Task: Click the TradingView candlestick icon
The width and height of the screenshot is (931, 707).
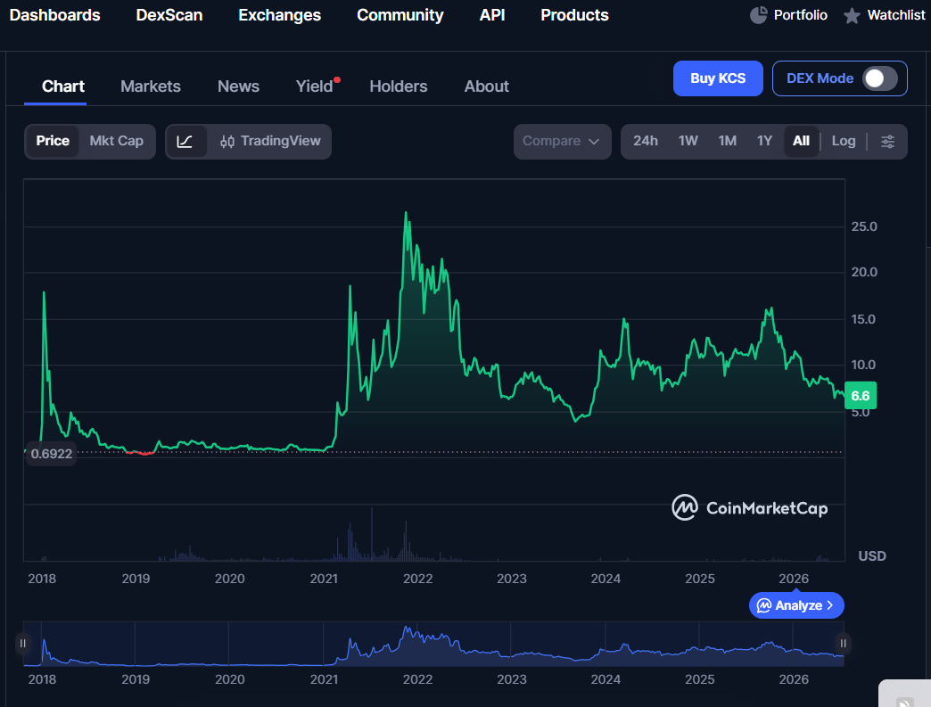Action: coord(227,141)
